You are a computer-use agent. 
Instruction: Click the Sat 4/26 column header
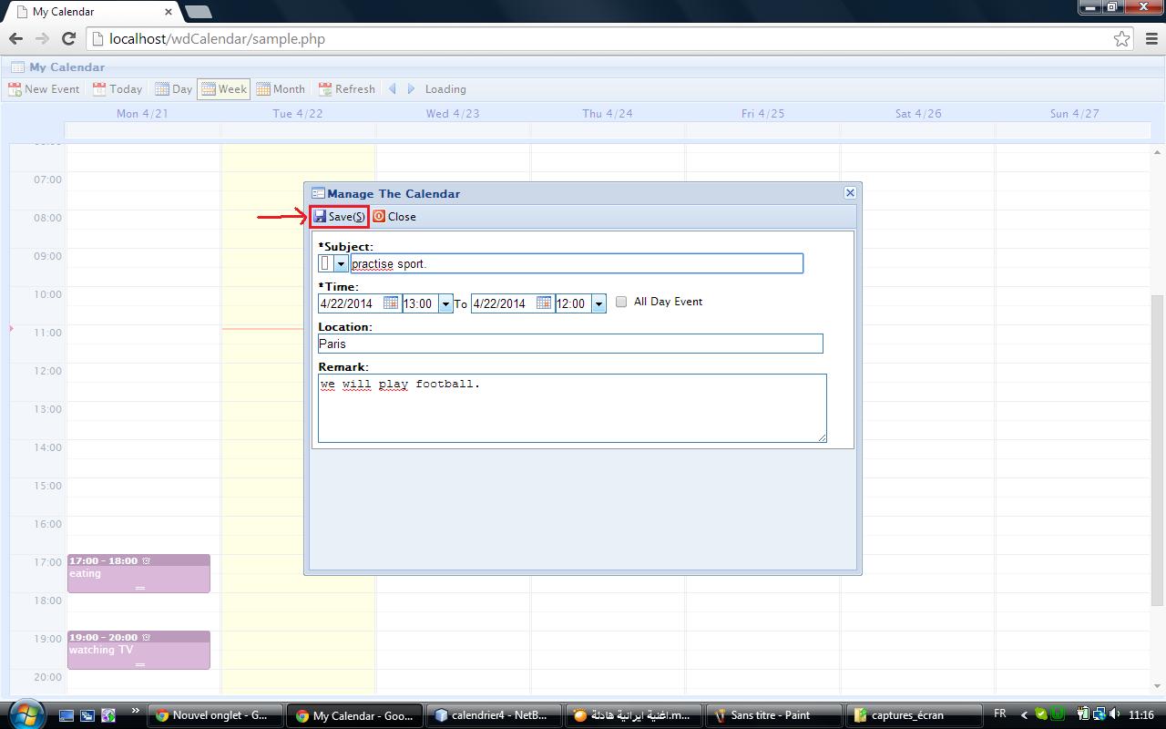pos(918,113)
